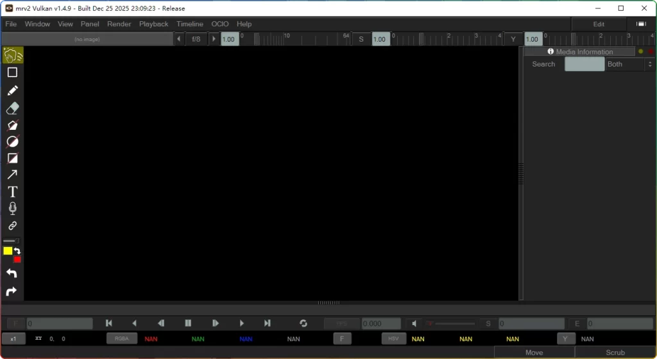Close the Media Information panel red dot

click(x=651, y=51)
